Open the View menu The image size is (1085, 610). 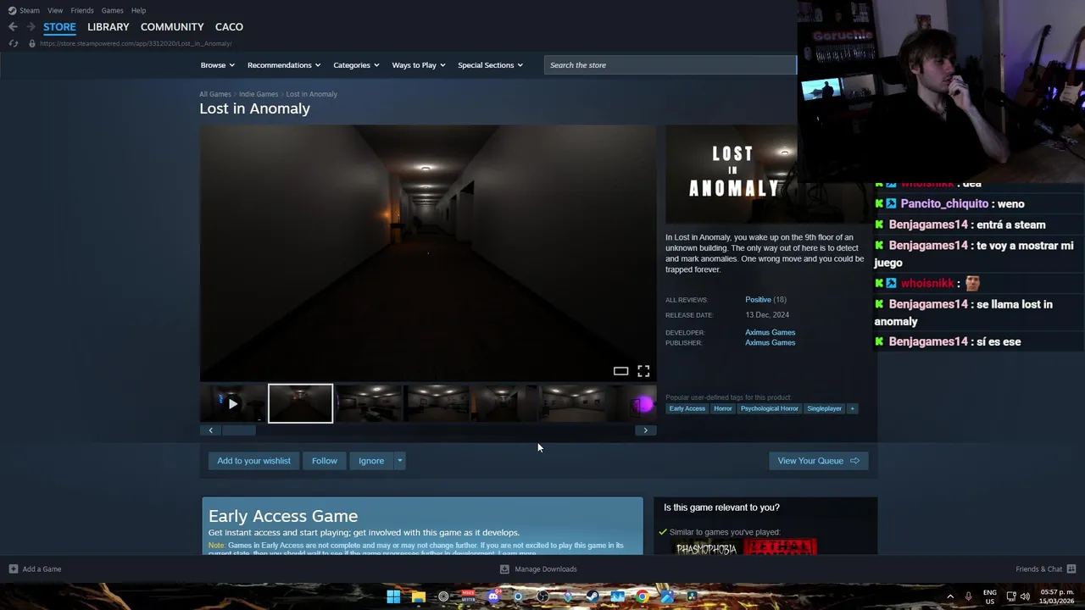[x=55, y=10]
